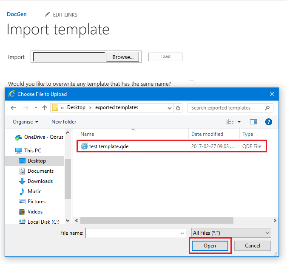Screen dimensions: 287x264
Task: Click the sidebar scroll up arrow
Action: pyautogui.click(x=68, y=132)
